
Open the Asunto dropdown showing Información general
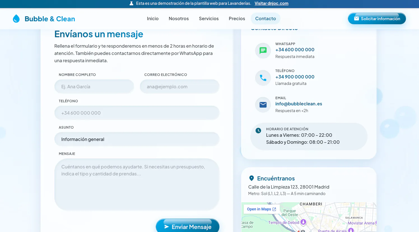point(137,139)
